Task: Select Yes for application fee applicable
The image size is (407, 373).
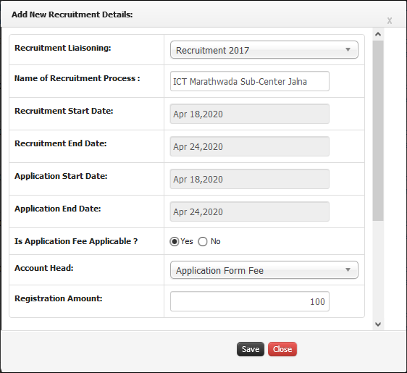Action: tap(175, 242)
